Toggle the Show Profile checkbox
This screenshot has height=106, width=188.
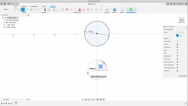(177, 56)
